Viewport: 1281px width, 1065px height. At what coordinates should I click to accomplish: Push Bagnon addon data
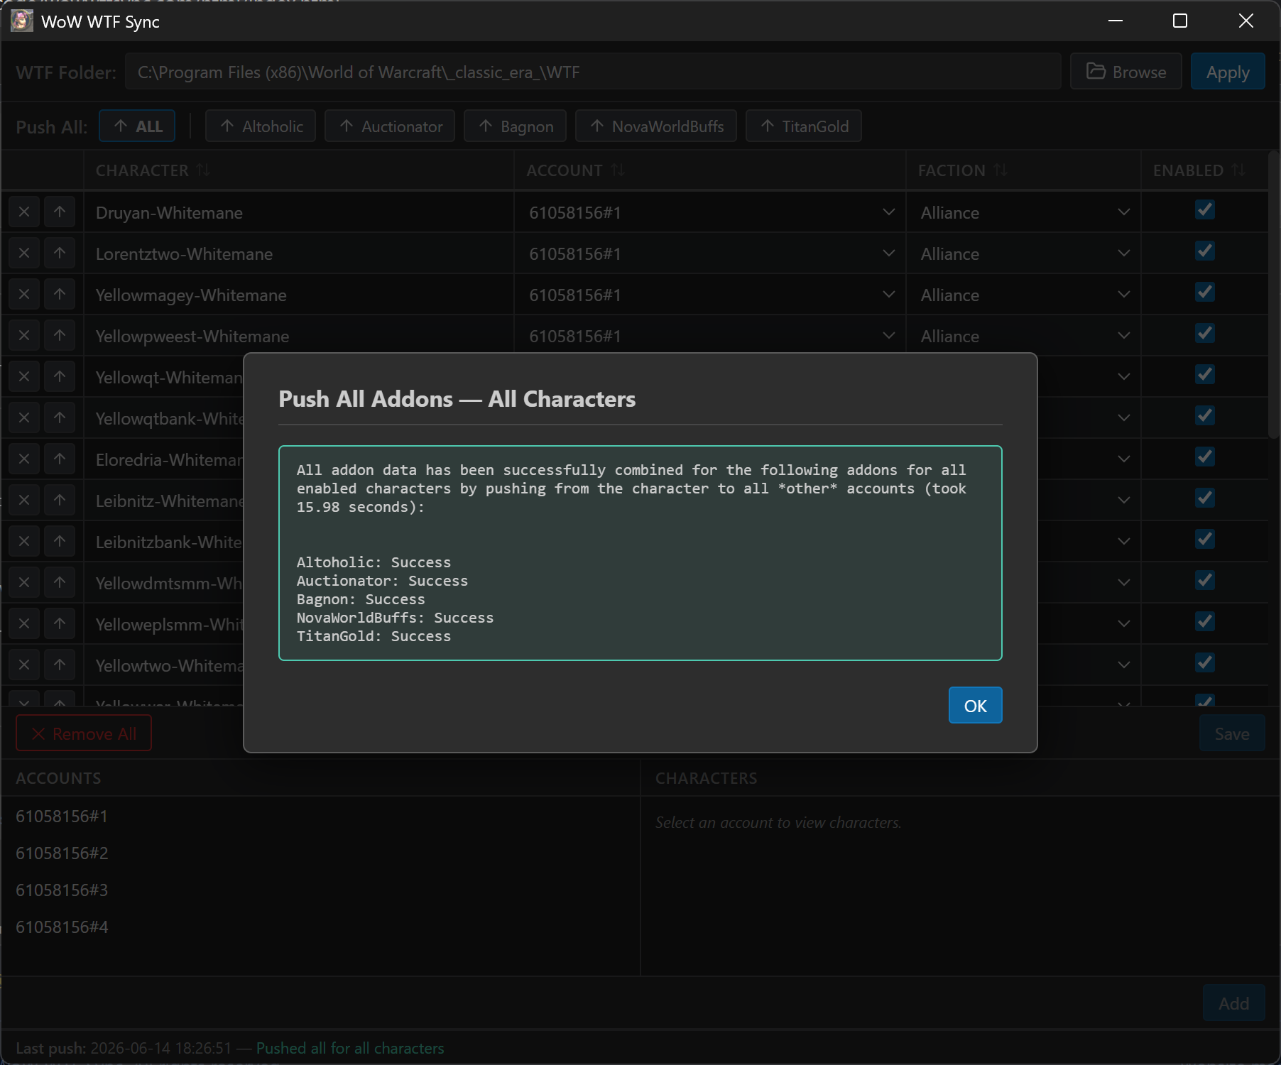(x=515, y=126)
